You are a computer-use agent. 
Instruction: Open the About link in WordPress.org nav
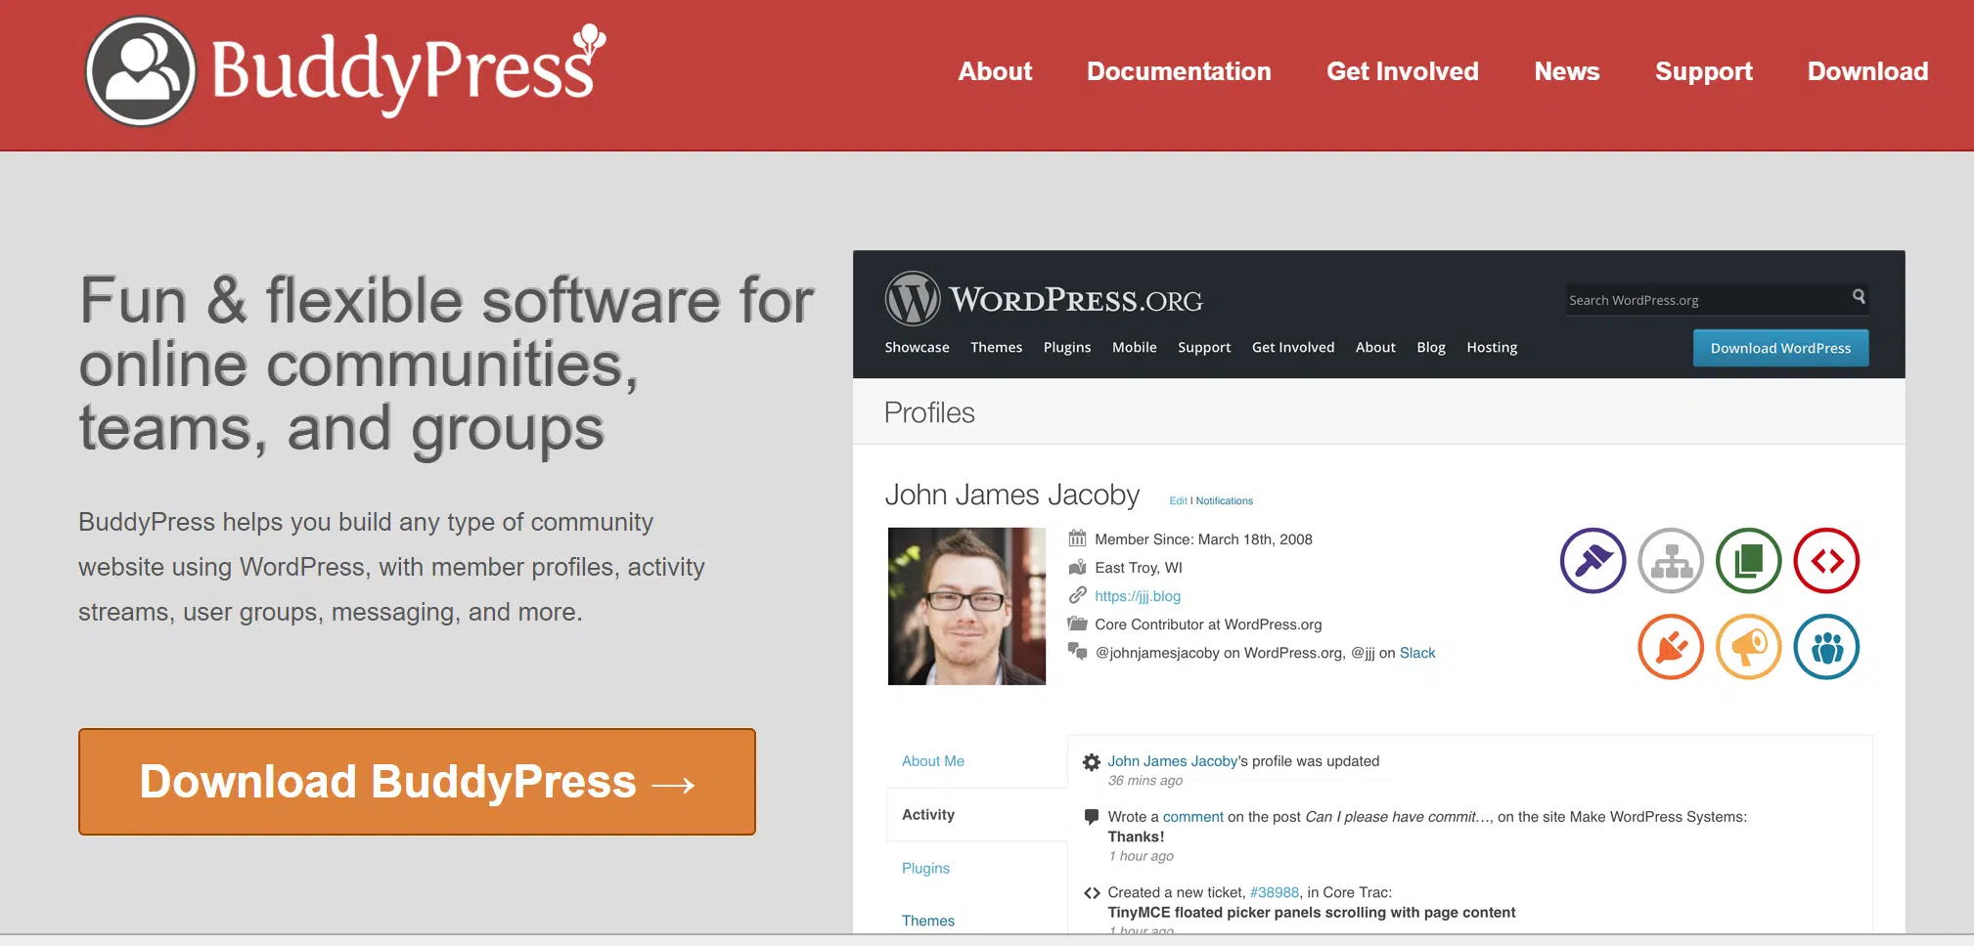tap(1375, 347)
